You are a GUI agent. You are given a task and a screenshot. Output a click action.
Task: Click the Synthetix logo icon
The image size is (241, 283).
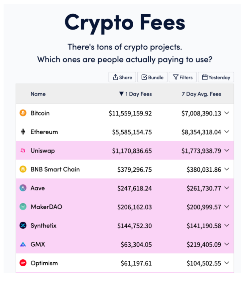[23, 226]
